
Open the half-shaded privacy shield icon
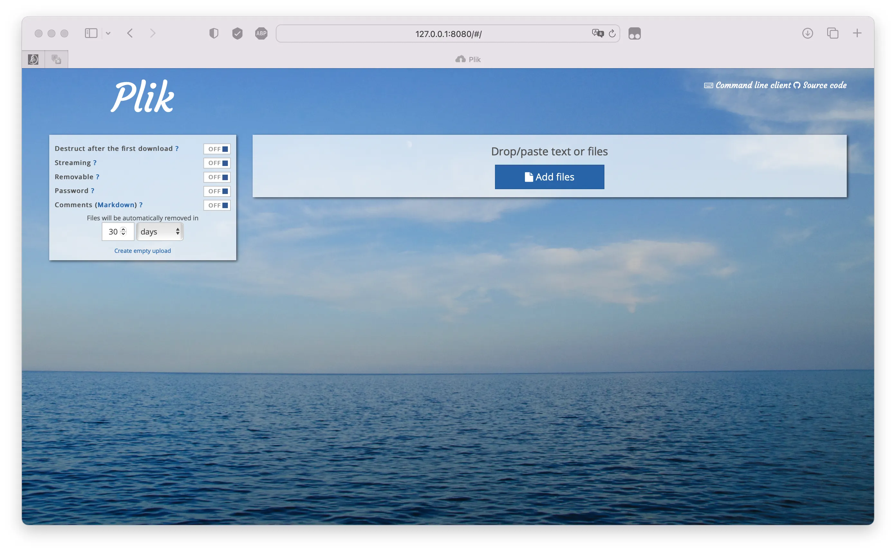pos(214,33)
